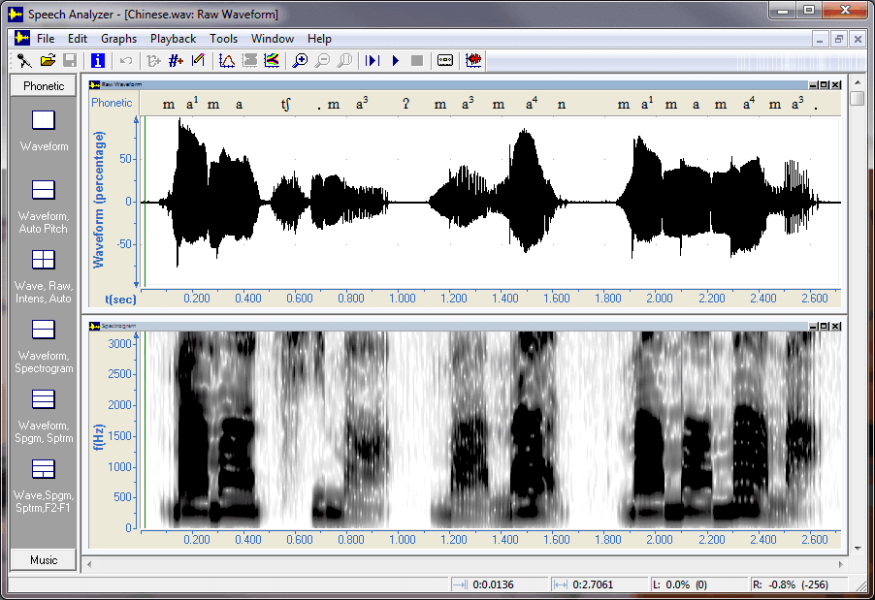The width and height of the screenshot is (875, 600).
Task: Play the Chinese.wav recording
Action: [x=394, y=60]
